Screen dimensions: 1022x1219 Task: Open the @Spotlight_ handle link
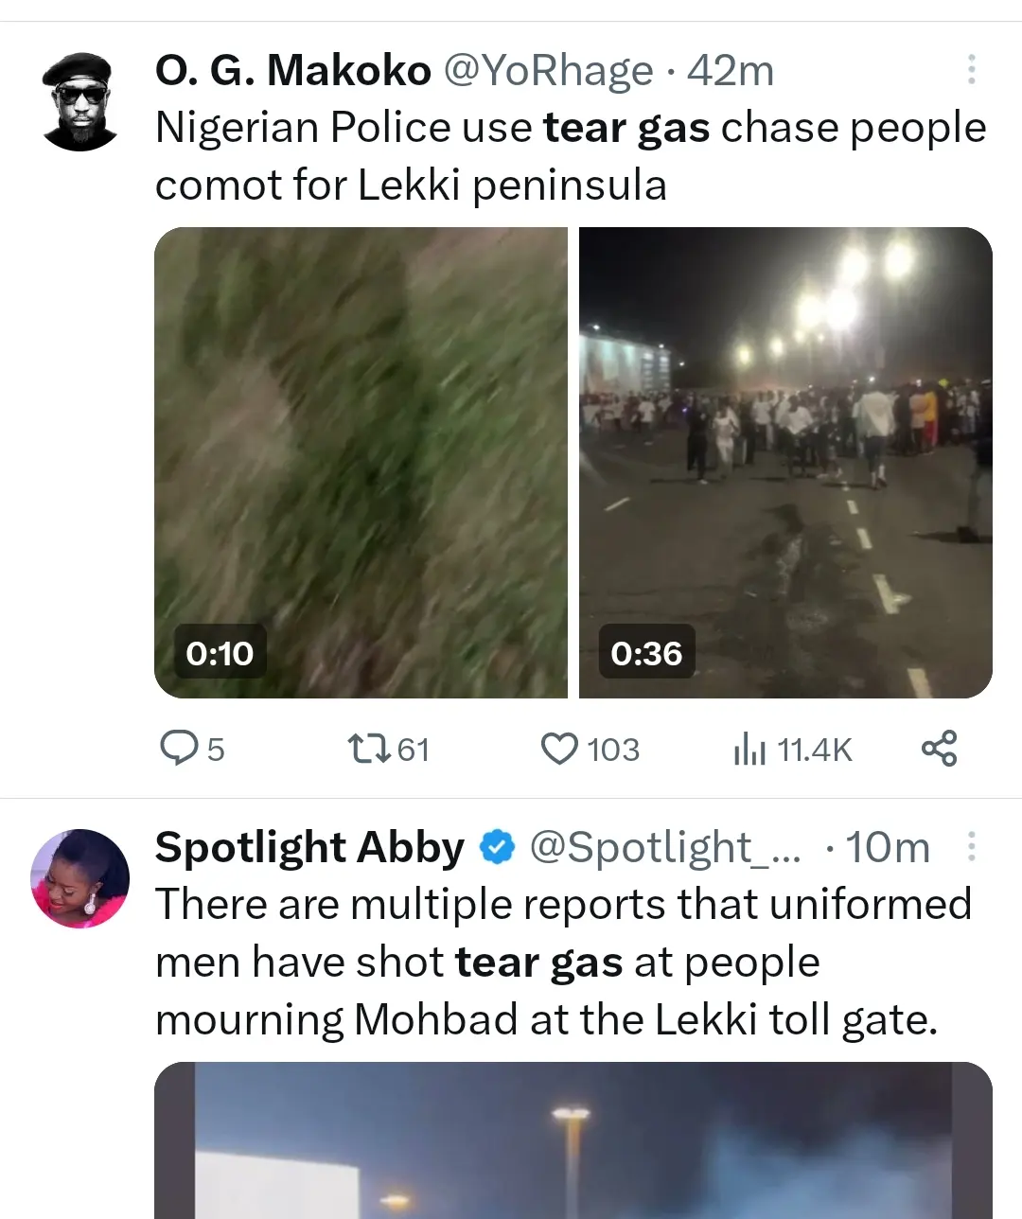(x=664, y=847)
